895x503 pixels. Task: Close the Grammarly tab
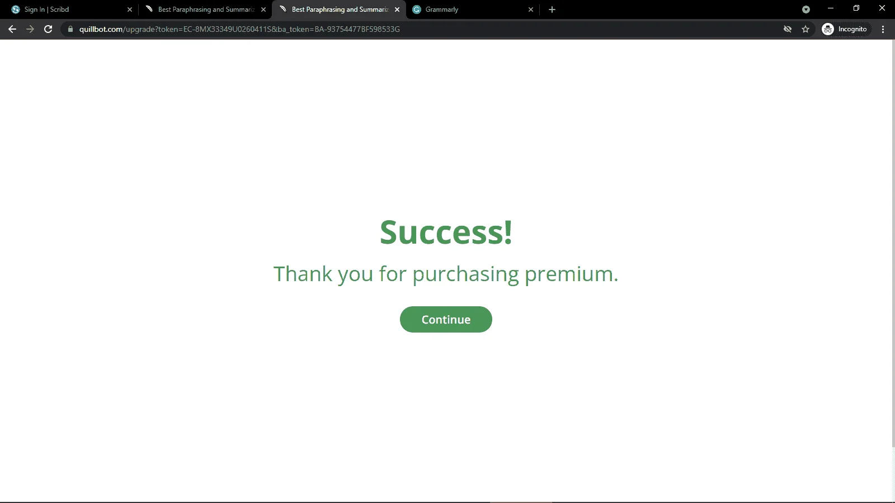coord(531,10)
